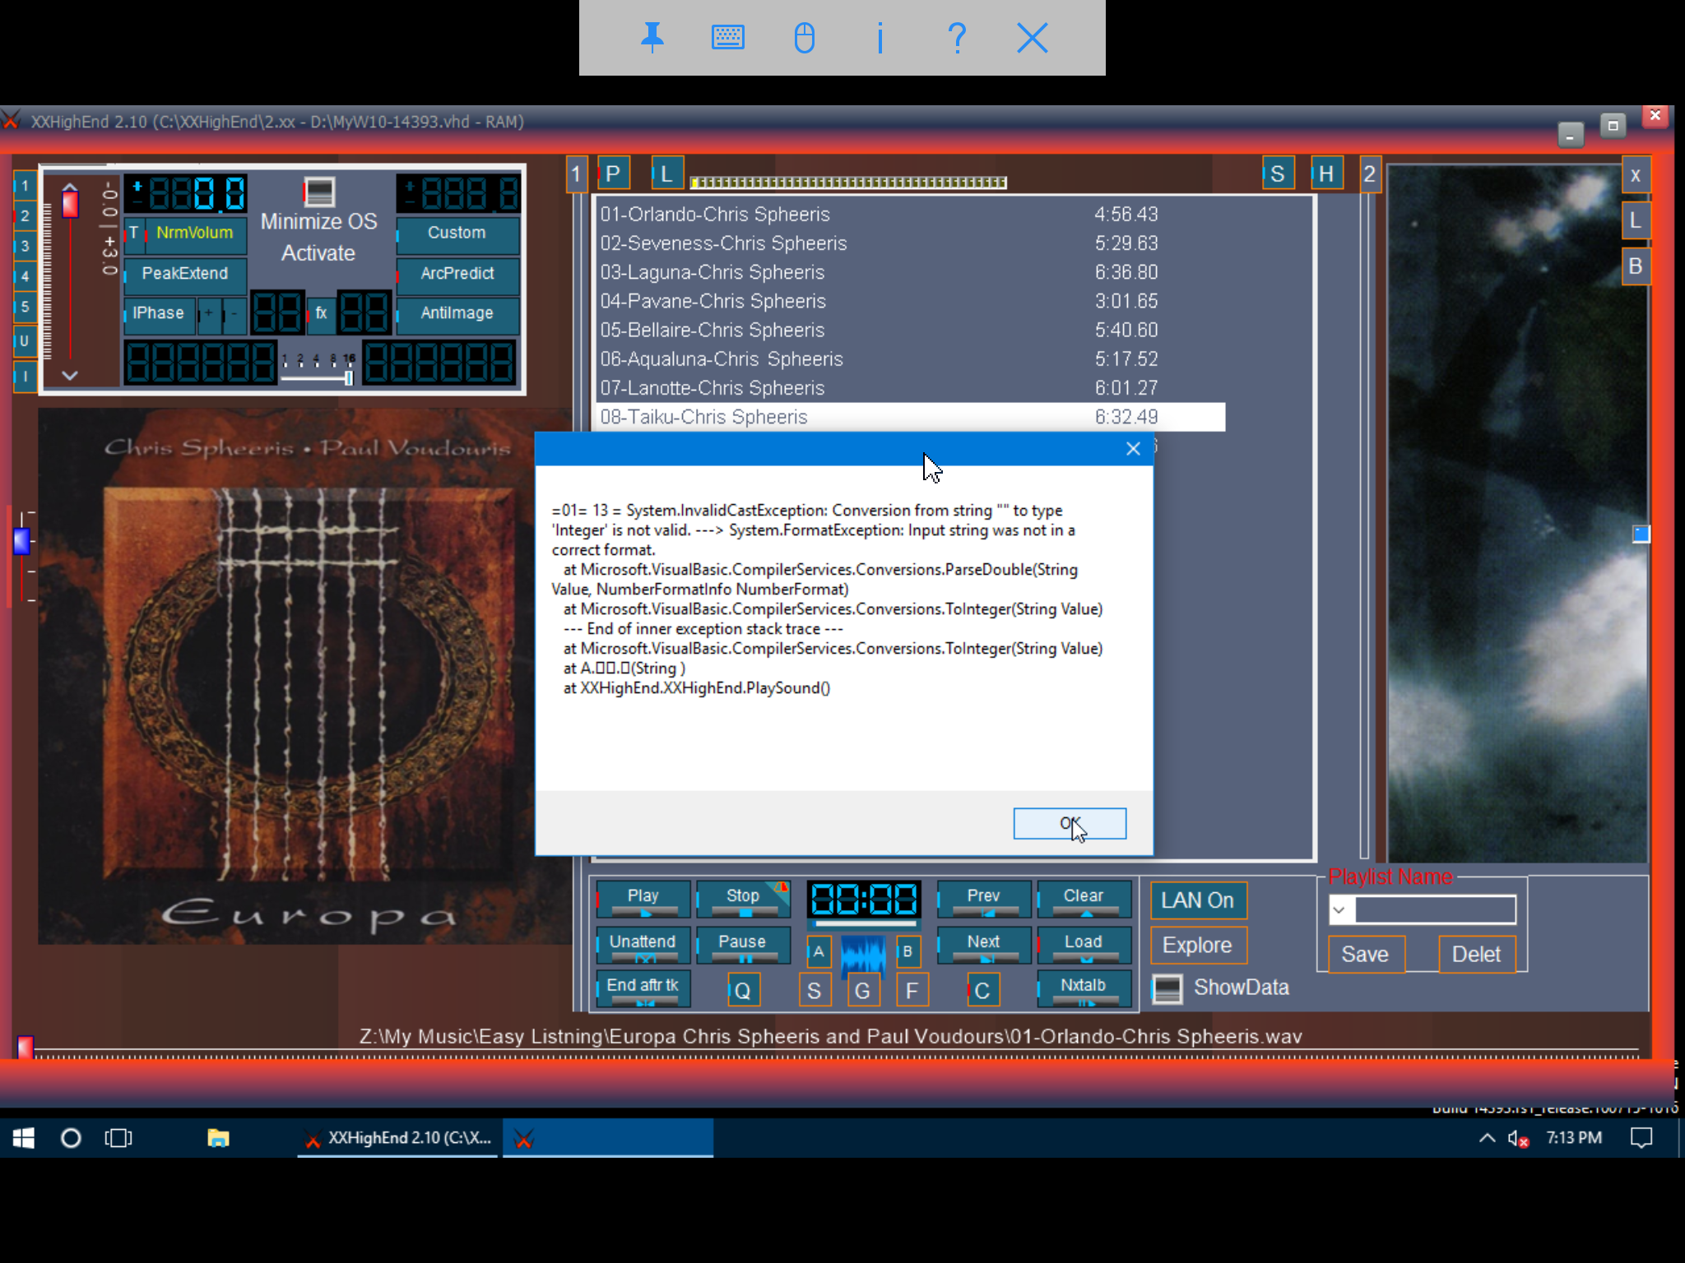1685x1263 pixels.
Task: Click the C icon button
Action: (x=982, y=991)
